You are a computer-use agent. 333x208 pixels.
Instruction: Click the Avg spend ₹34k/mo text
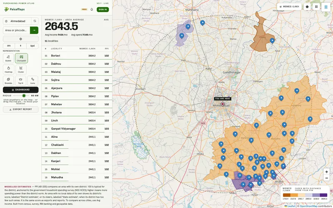[x=82, y=35]
